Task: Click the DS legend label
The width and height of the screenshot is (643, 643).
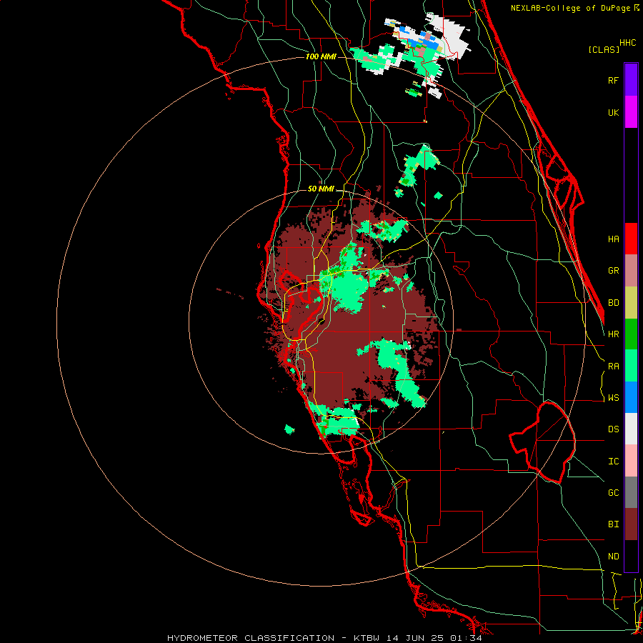Action: [x=613, y=429]
